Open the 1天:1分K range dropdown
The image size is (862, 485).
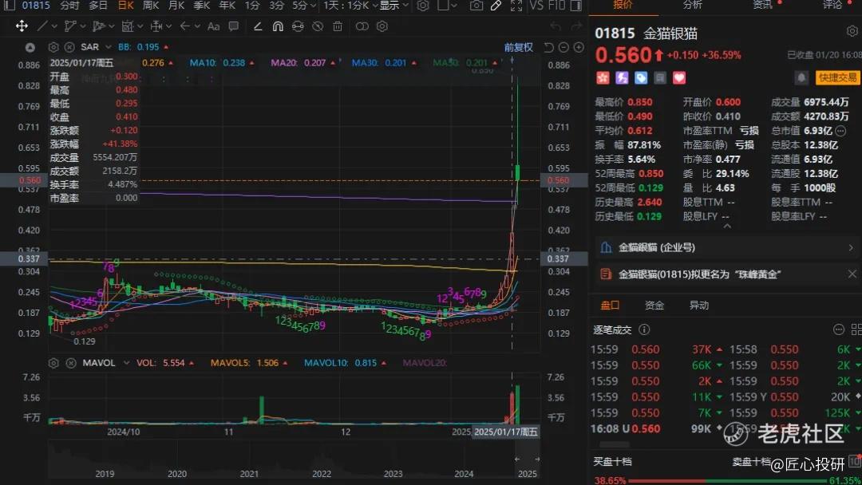click(350, 6)
